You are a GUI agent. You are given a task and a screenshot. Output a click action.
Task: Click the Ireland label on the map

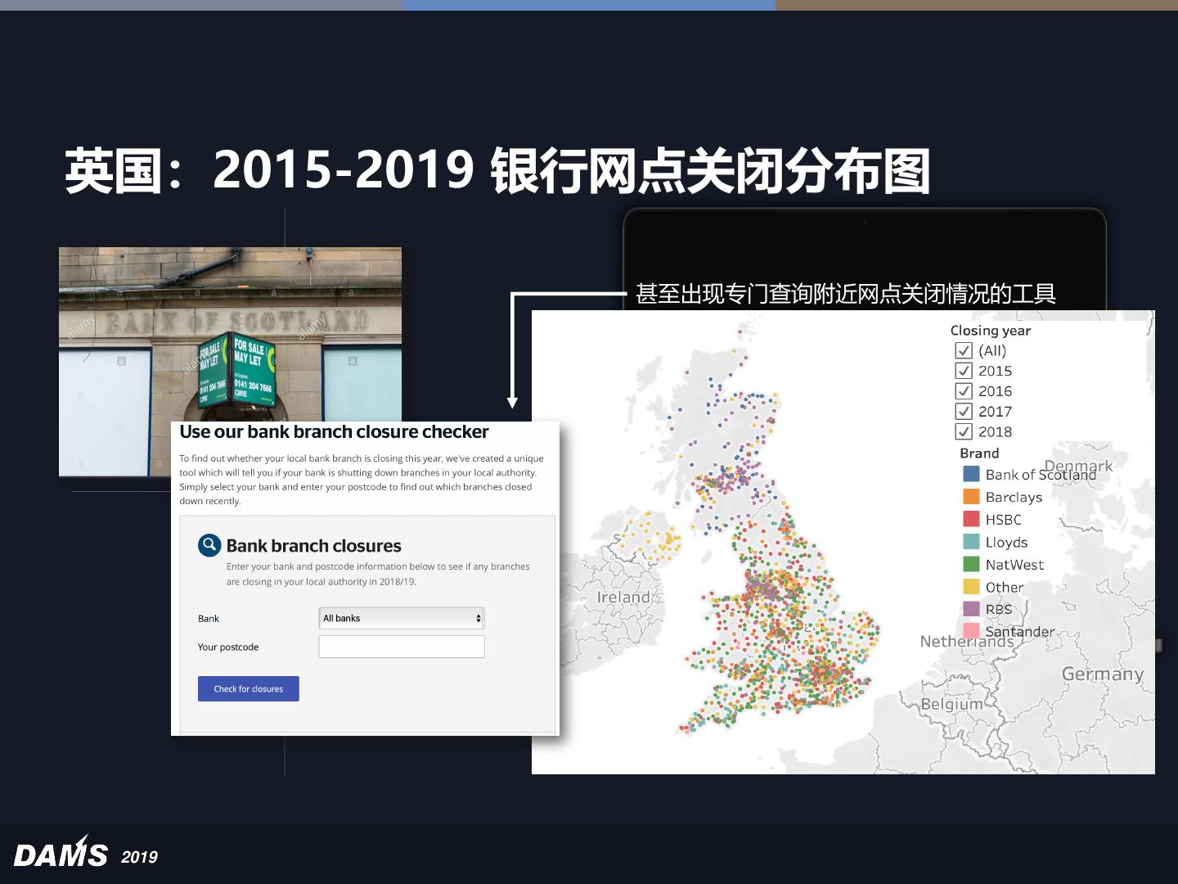click(x=623, y=598)
